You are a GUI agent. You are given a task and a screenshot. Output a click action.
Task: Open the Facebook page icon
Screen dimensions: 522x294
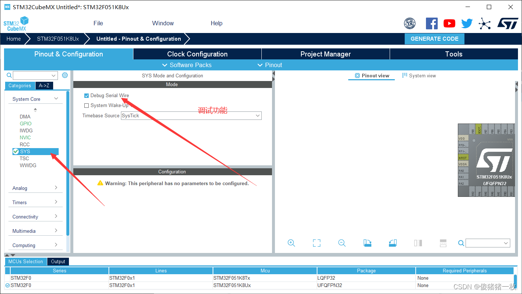[431, 23]
